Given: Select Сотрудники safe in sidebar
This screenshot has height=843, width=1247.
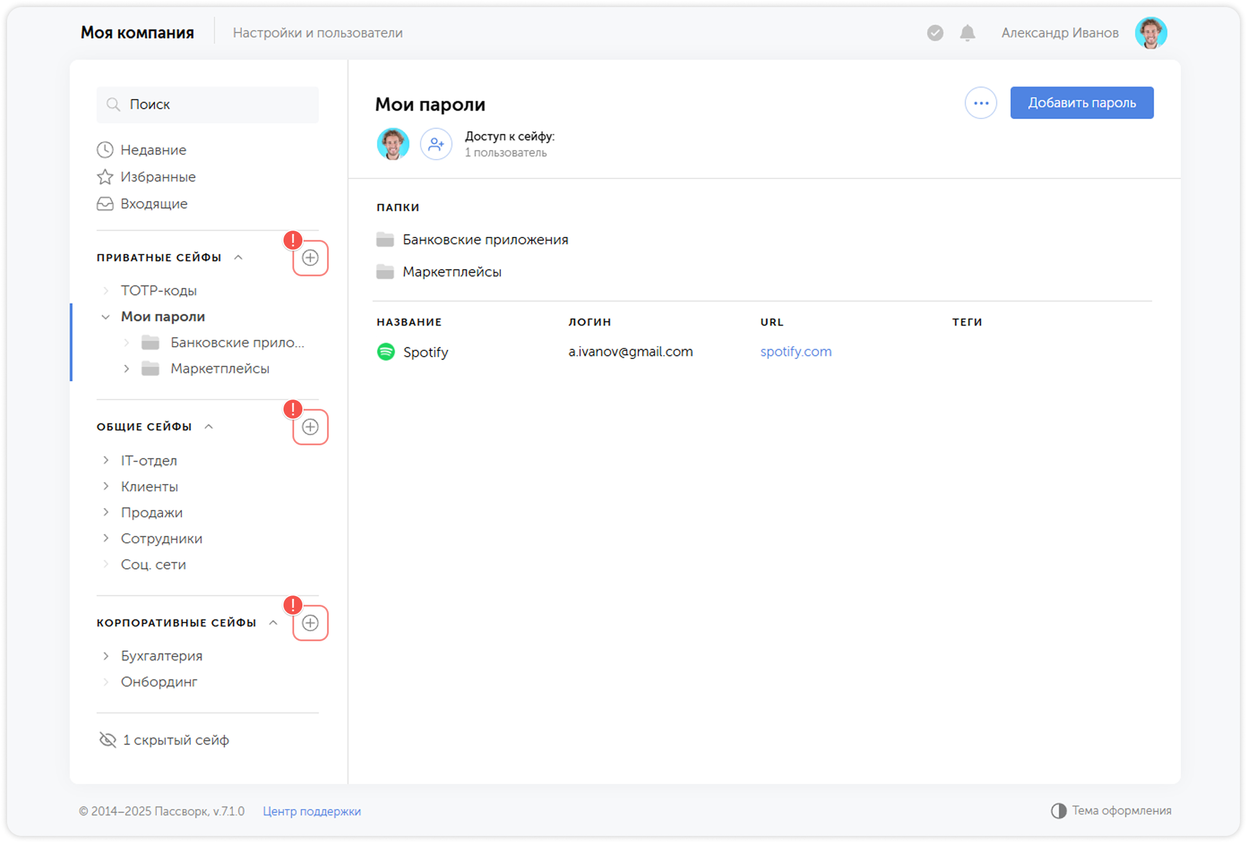Looking at the screenshot, I should click(x=161, y=538).
